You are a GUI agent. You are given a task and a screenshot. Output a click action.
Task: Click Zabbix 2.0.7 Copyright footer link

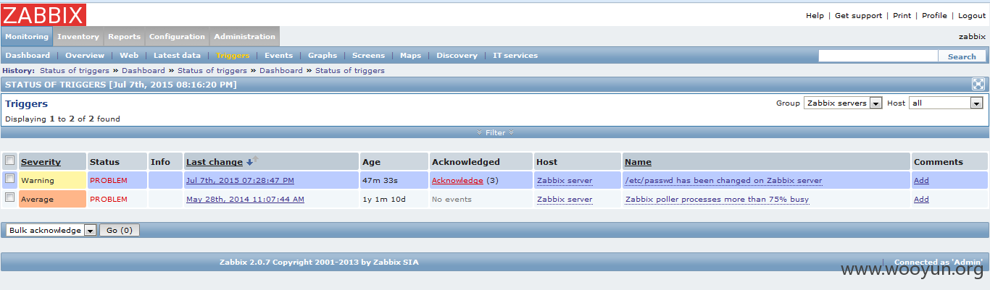pyautogui.click(x=319, y=262)
